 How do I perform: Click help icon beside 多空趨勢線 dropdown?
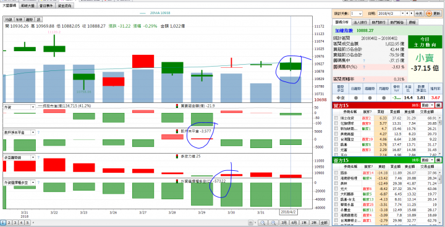pos(38,157)
